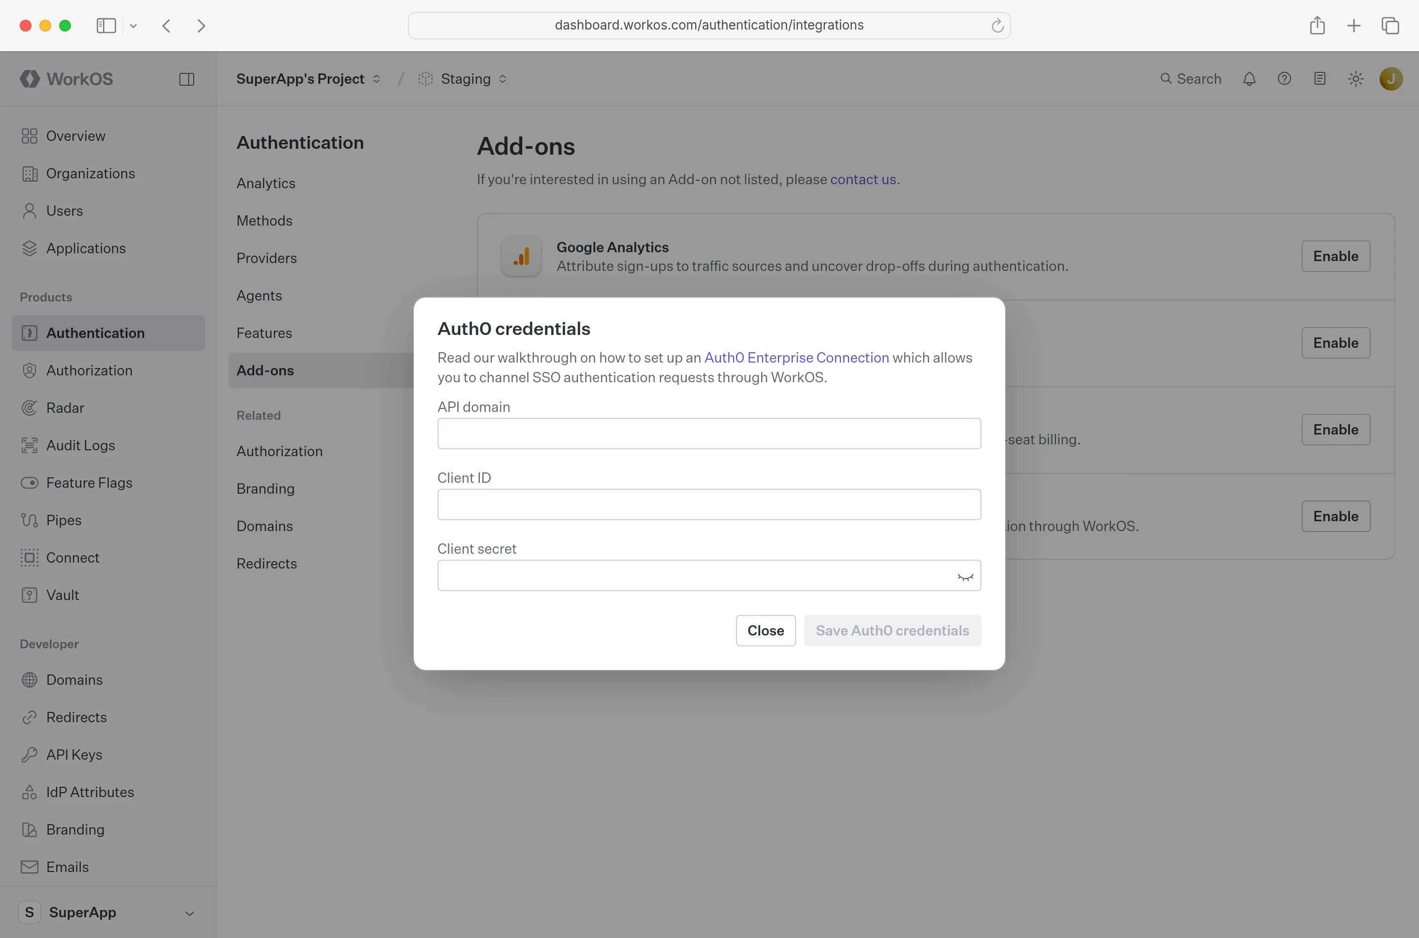Focus the Client ID input field
Screen dimensions: 1419x938
pyautogui.click(x=709, y=504)
